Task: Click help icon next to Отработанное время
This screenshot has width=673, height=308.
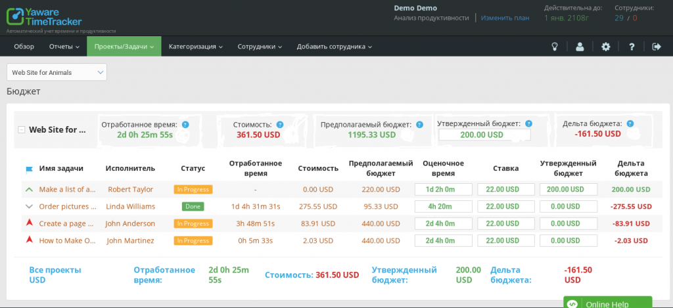Action: click(x=185, y=125)
